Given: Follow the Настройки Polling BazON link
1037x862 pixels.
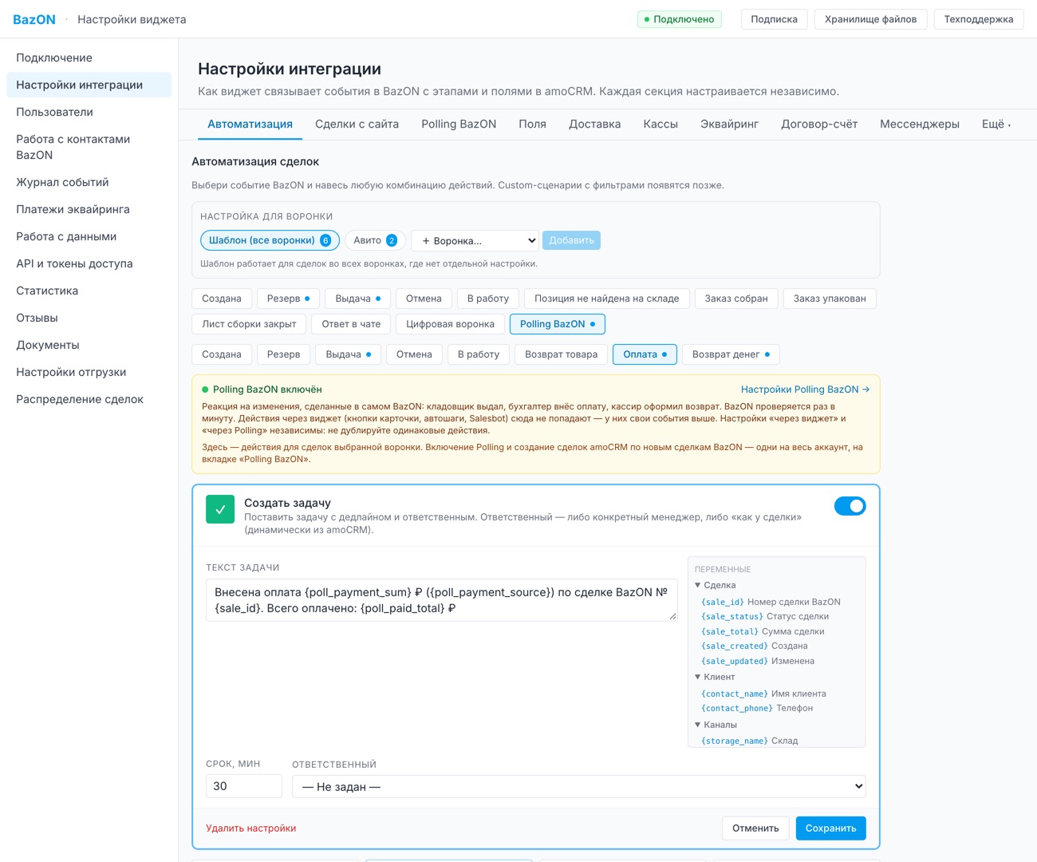Looking at the screenshot, I should 805,389.
